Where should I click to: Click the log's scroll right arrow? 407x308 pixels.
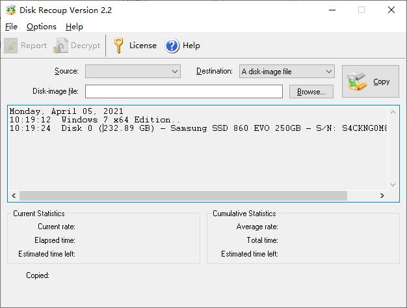click(x=382, y=195)
